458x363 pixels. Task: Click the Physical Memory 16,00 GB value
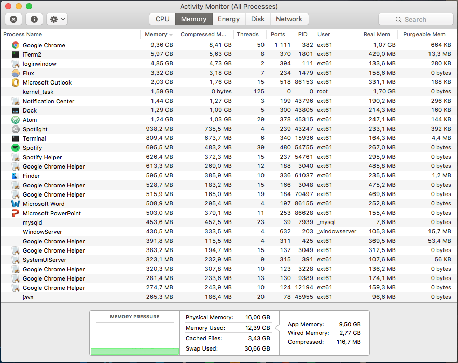tap(257, 317)
